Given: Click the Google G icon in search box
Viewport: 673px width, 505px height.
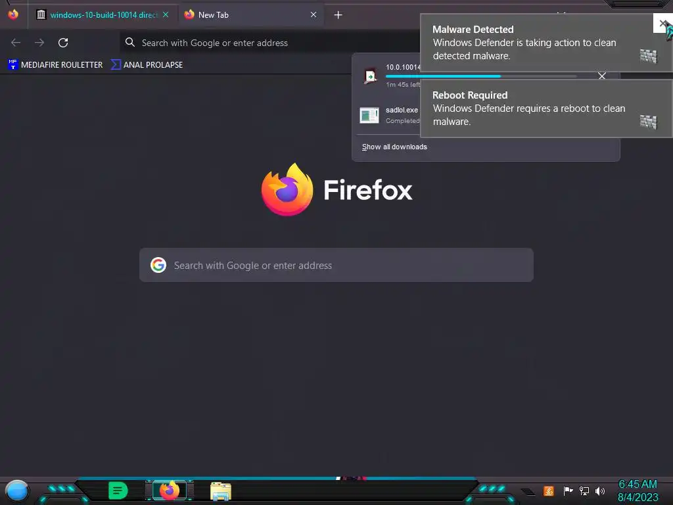Looking at the screenshot, I should (158, 265).
